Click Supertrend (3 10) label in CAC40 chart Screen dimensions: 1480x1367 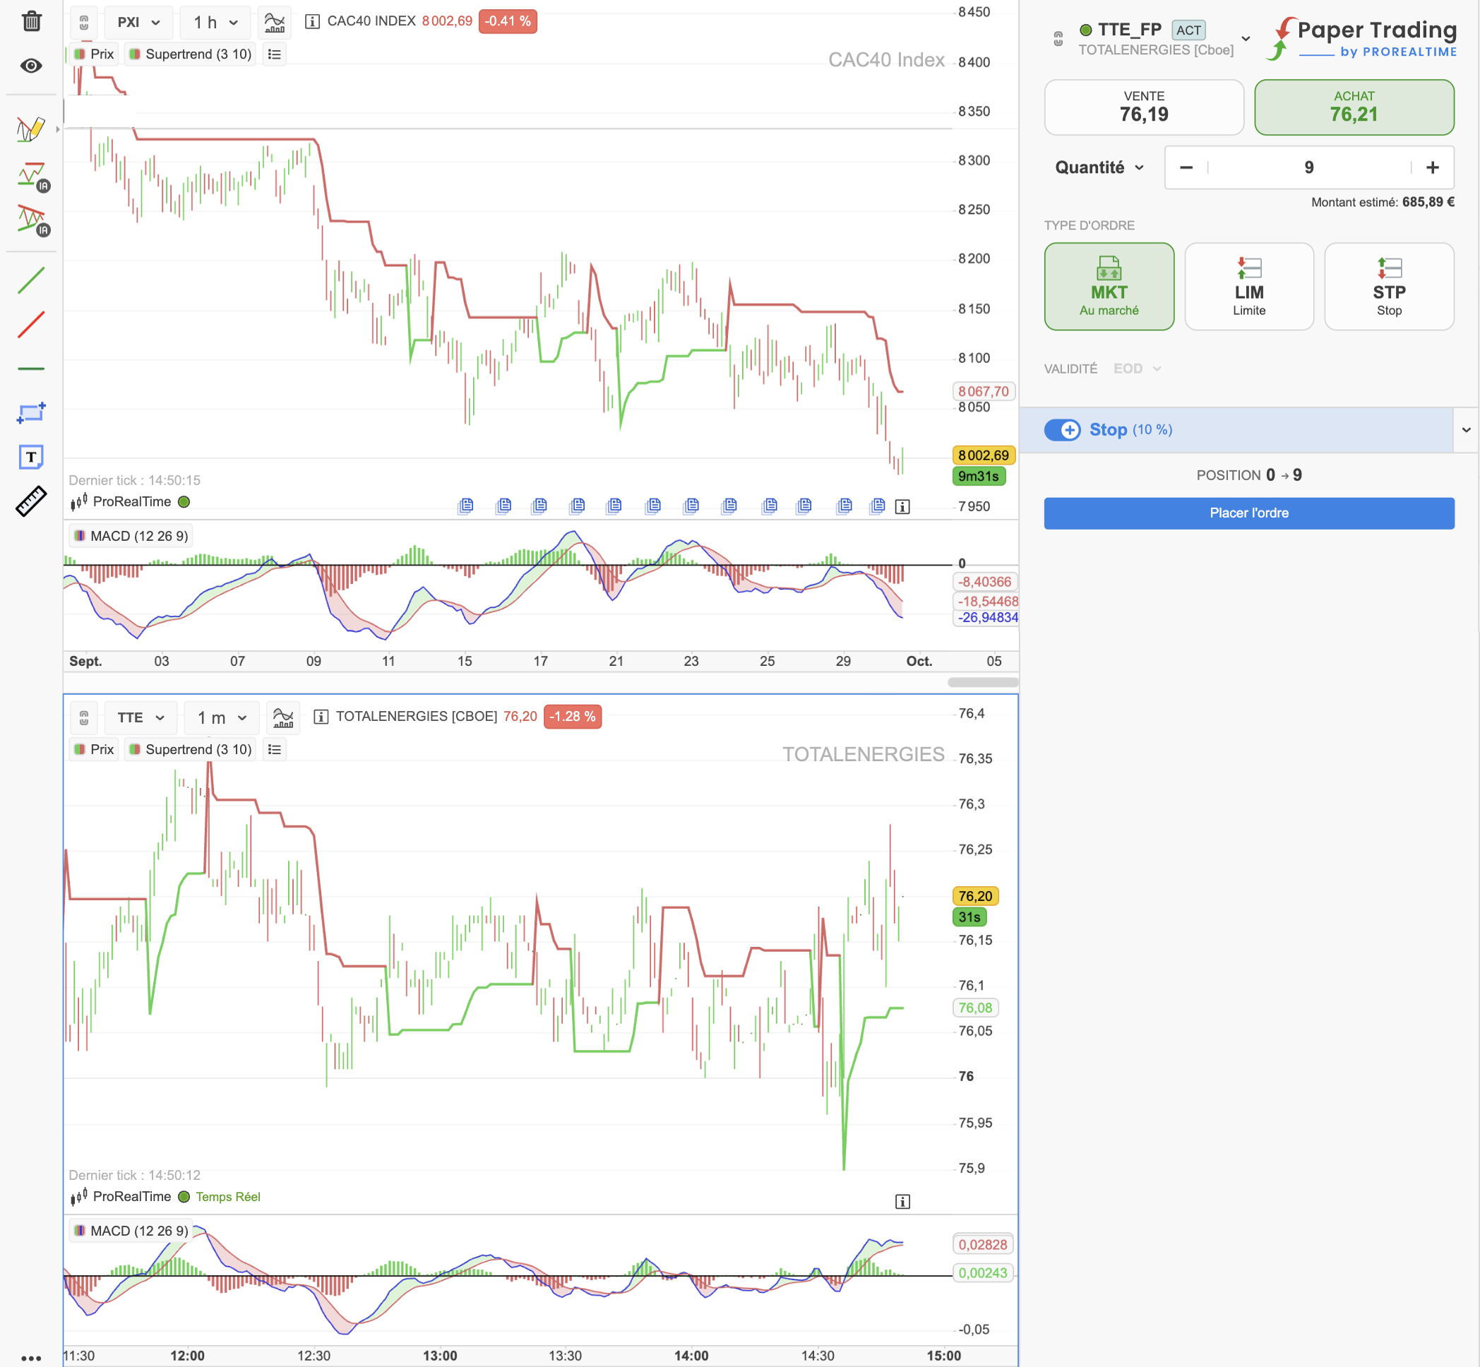pyautogui.click(x=190, y=54)
